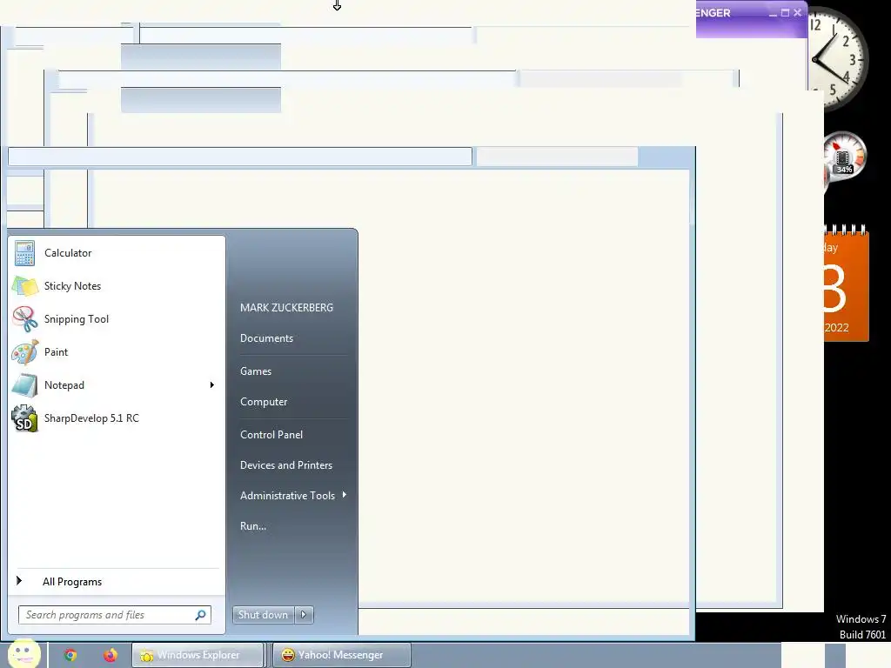Open the Shut down options arrow
This screenshot has height=668, width=891.
pyautogui.click(x=304, y=615)
